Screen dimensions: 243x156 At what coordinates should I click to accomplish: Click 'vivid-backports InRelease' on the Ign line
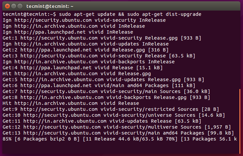click(x=137, y=62)
